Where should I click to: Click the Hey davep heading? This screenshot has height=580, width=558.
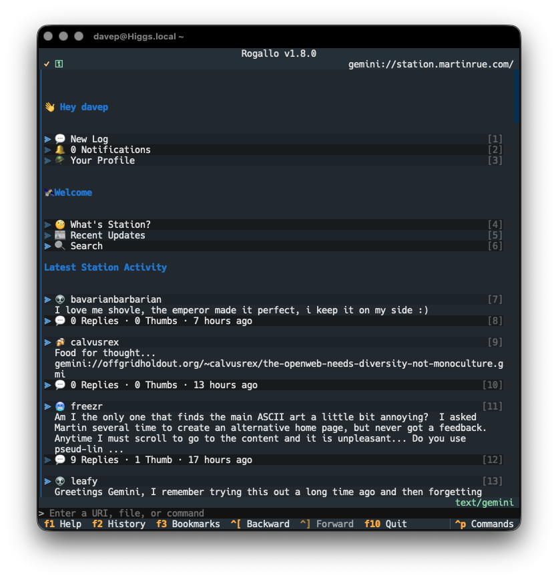click(84, 107)
